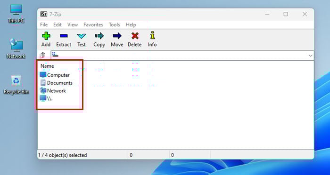Viewport: 330px width, 175px height.
Task: Select the \\. device icon in list
Action: pos(43,98)
